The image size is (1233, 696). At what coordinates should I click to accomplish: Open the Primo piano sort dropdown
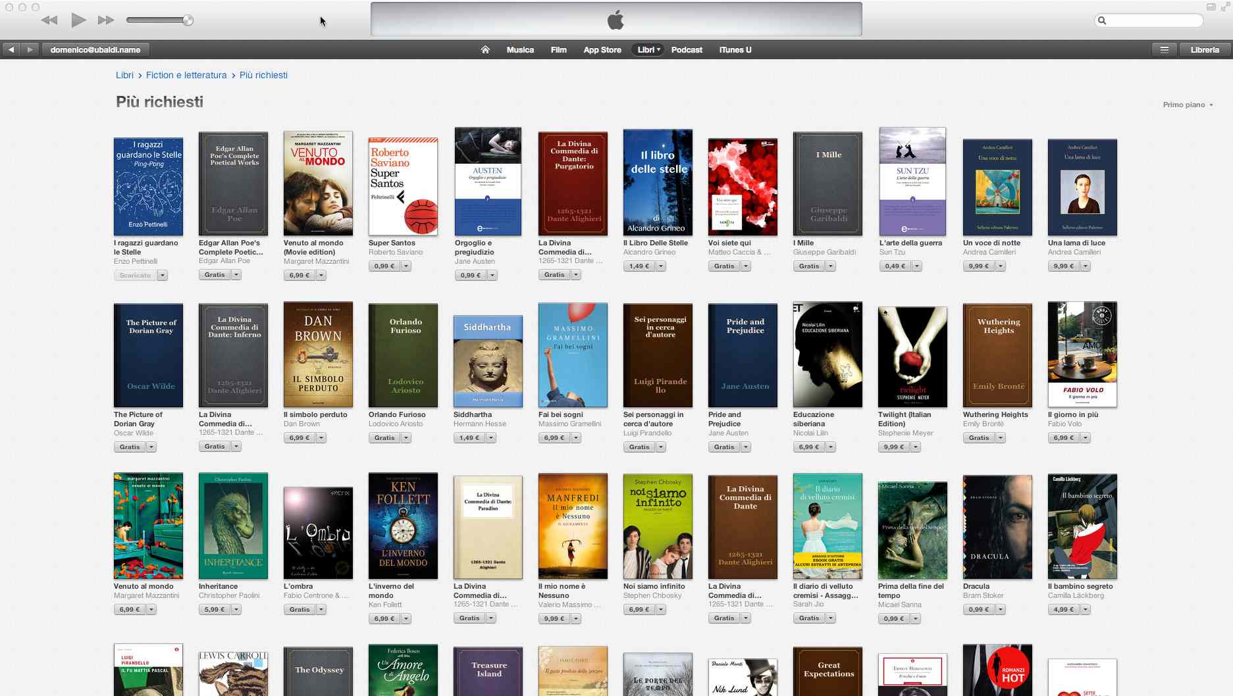click(x=1188, y=105)
